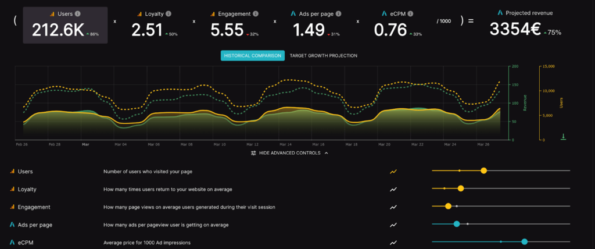
Task: Click the green download icon beside chart
Action: 563,137
